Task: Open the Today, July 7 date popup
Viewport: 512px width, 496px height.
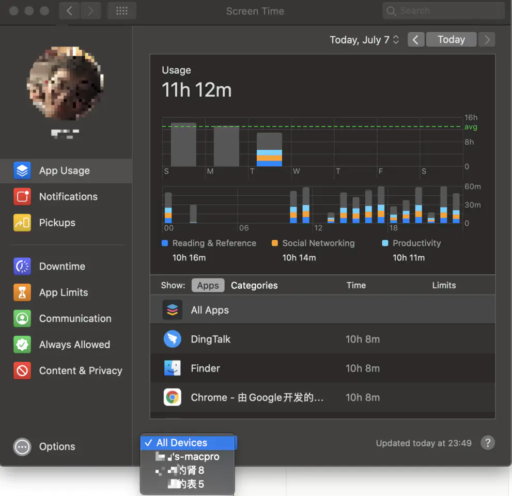Action: (x=364, y=40)
